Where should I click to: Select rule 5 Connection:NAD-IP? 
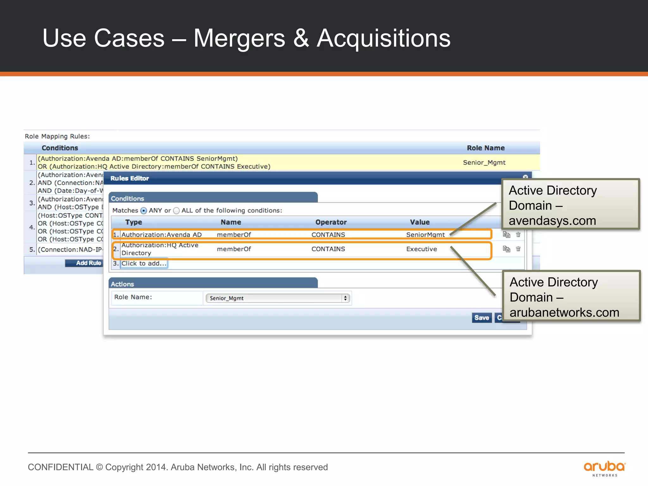coord(64,250)
